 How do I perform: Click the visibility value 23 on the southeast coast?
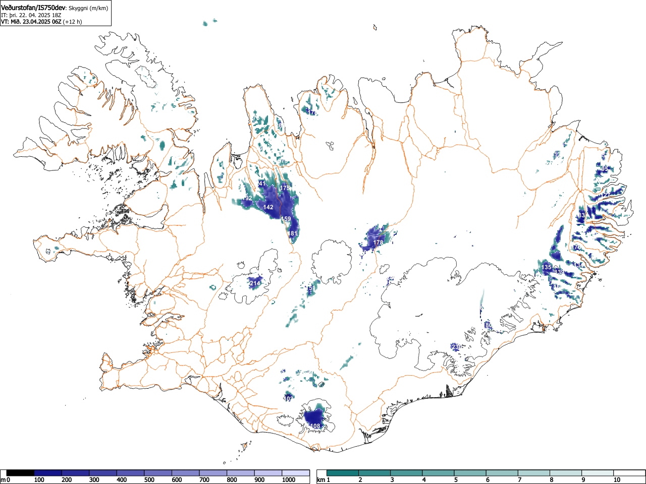tap(456, 347)
